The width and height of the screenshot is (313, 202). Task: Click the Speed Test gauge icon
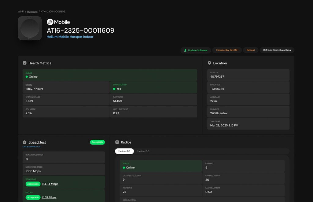(x=24, y=142)
